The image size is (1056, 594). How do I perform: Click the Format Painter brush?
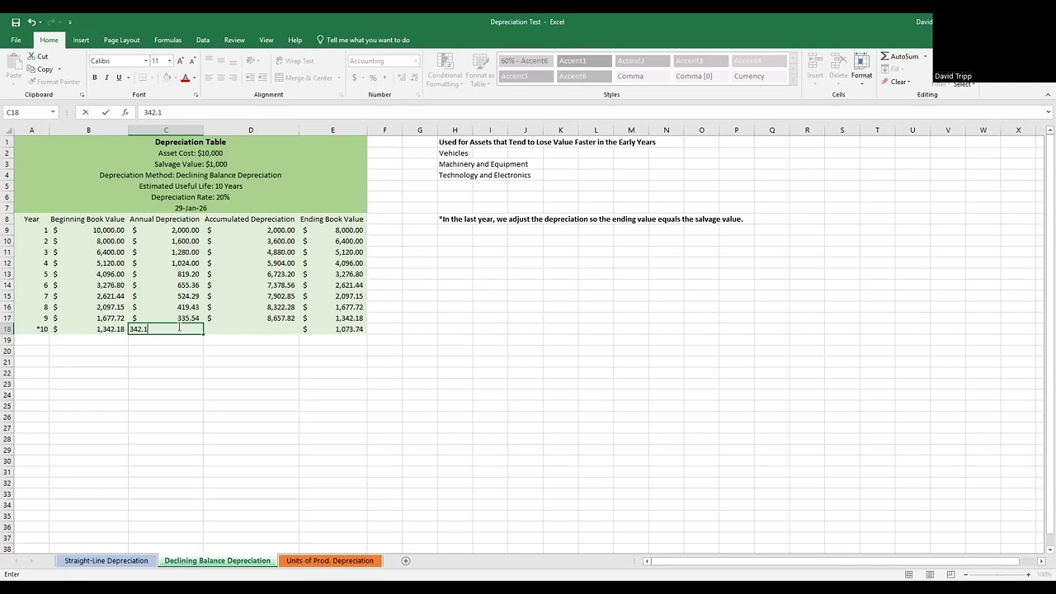pyautogui.click(x=54, y=82)
